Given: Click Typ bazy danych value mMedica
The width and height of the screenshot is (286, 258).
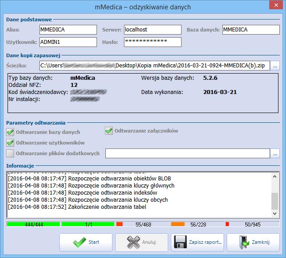Looking at the screenshot, I should tap(83, 78).
